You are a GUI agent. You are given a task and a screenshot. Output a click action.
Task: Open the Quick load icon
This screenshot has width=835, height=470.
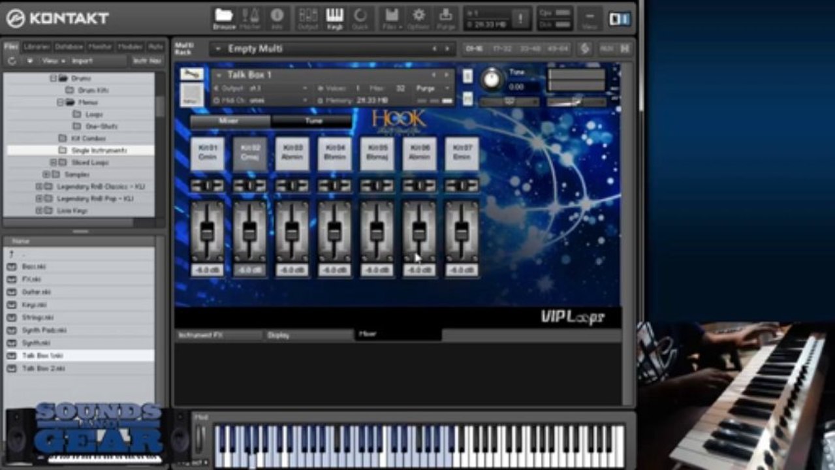click(x=360, y=18)
